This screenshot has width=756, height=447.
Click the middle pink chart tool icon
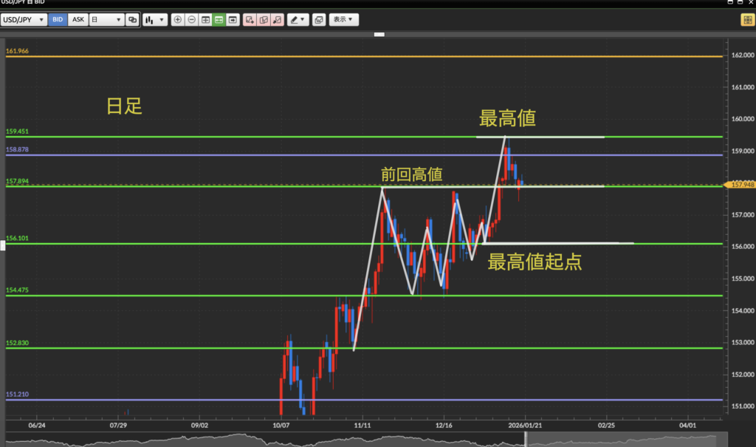[x=264, y=20]
